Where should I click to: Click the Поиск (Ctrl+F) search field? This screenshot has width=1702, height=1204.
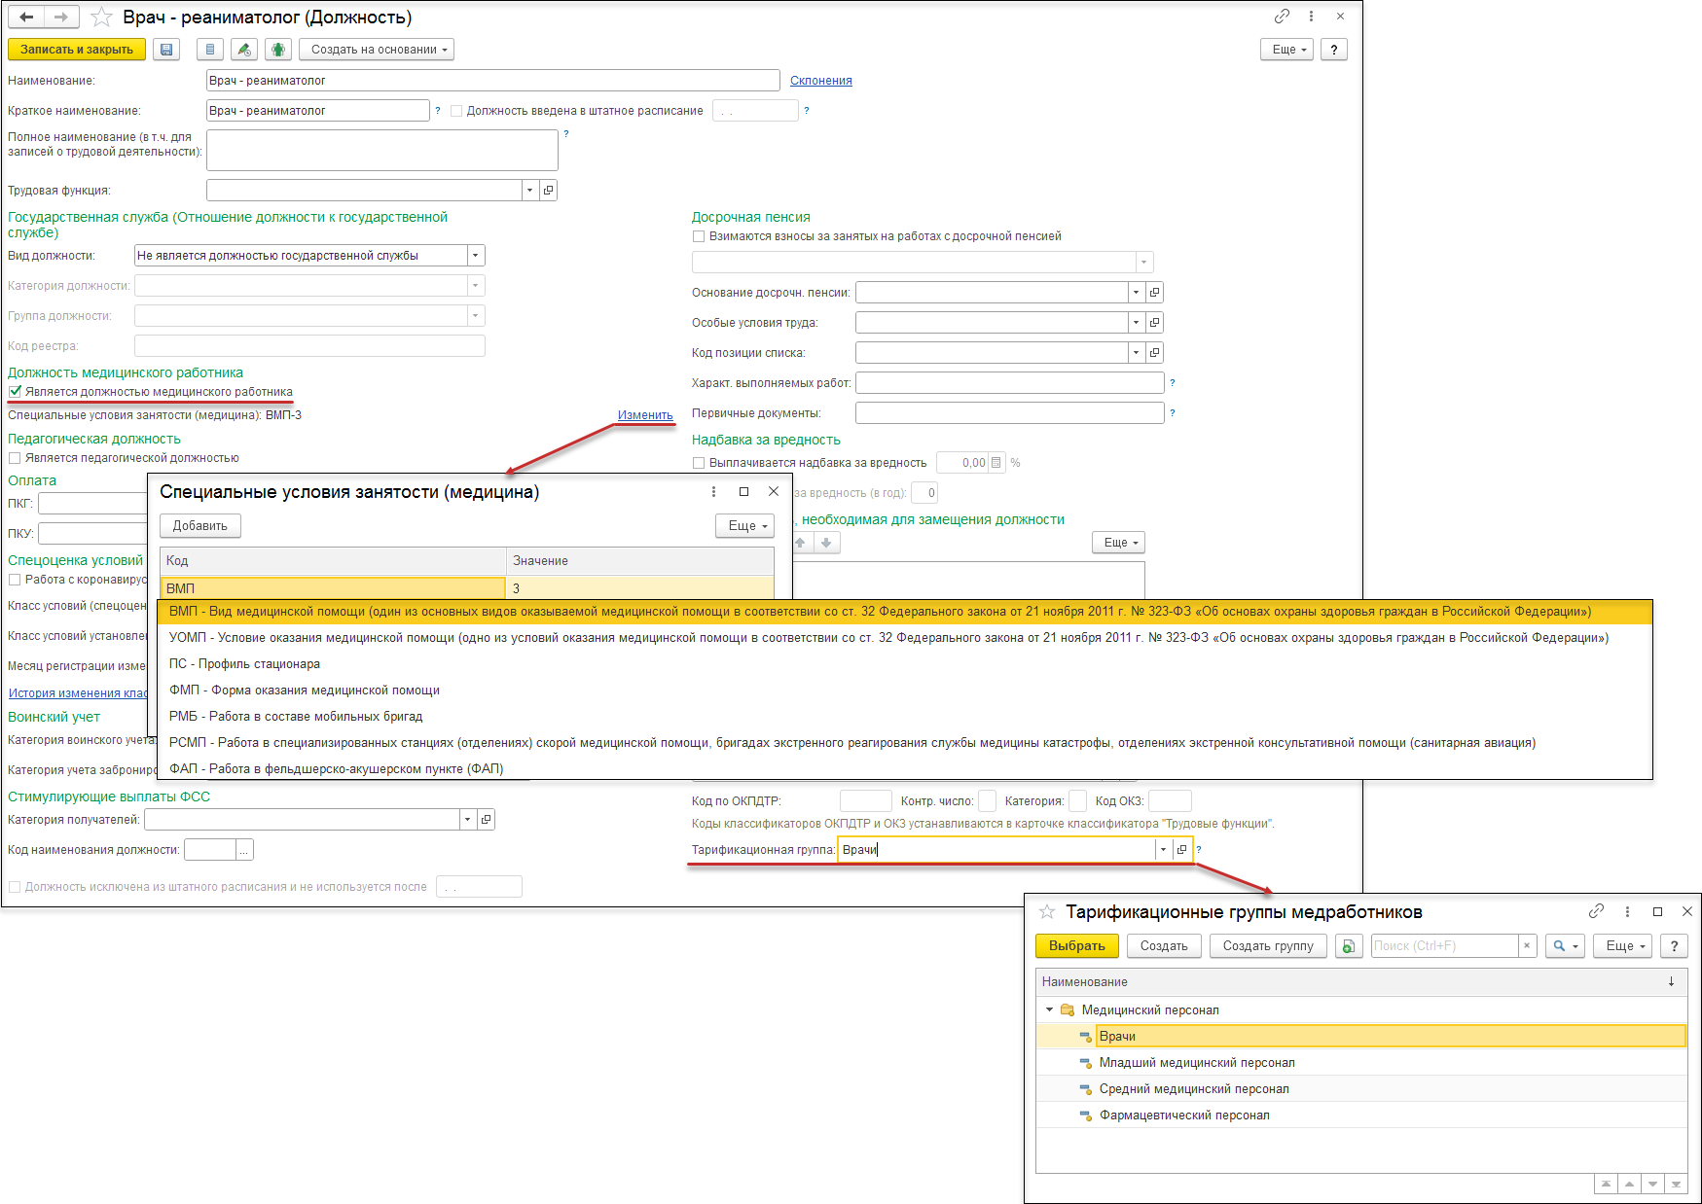coord(1445,946)
